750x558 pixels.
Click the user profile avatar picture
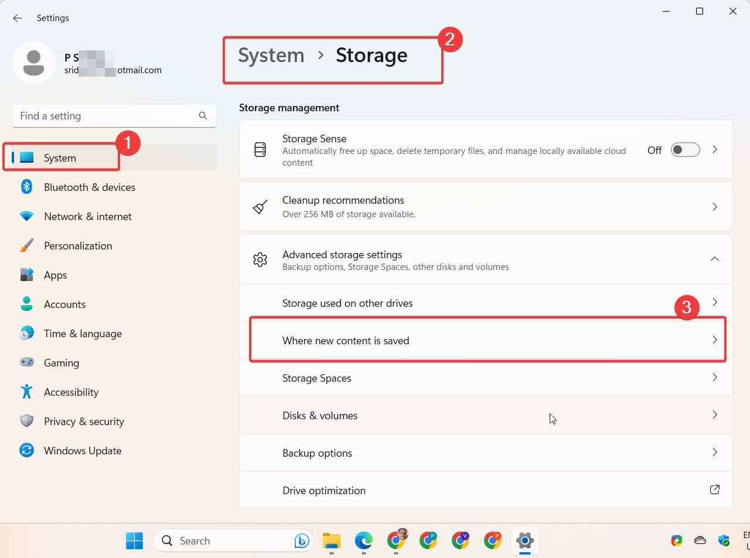coord(34,63)
